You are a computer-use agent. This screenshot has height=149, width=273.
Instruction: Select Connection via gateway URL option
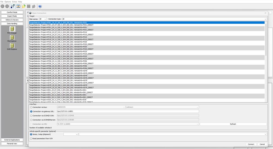coord(31,111)
